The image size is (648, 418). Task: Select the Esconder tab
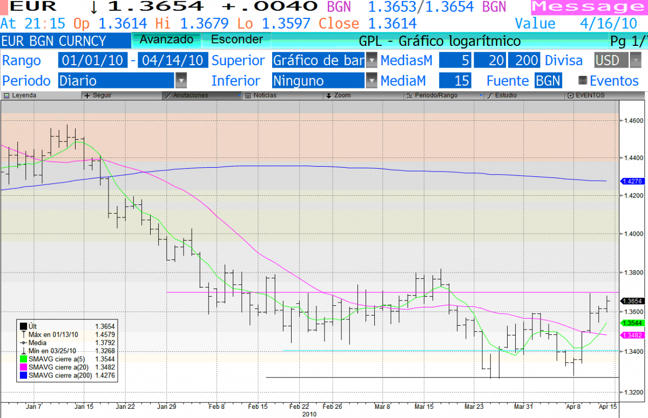(236, 39)
